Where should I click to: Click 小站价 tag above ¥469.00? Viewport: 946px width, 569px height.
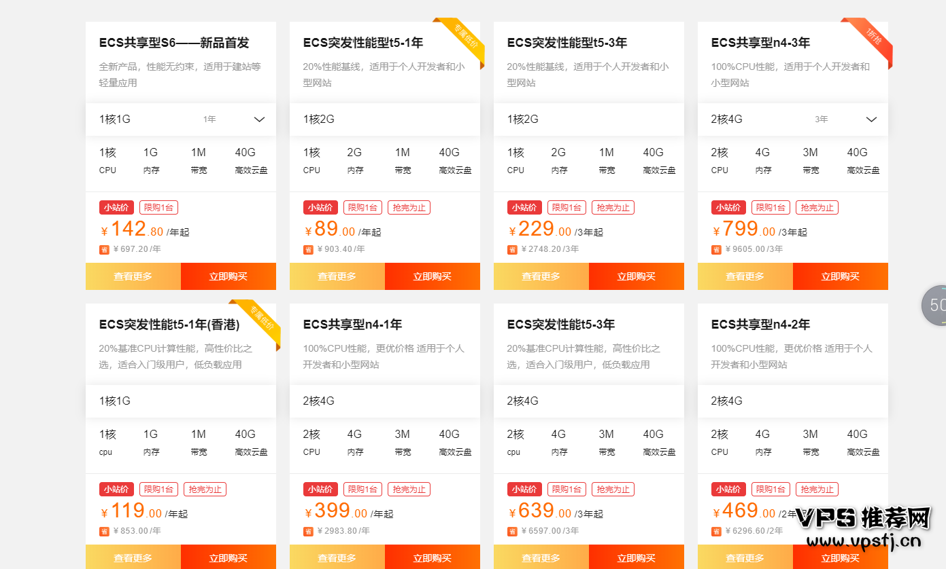pos(729,490)
